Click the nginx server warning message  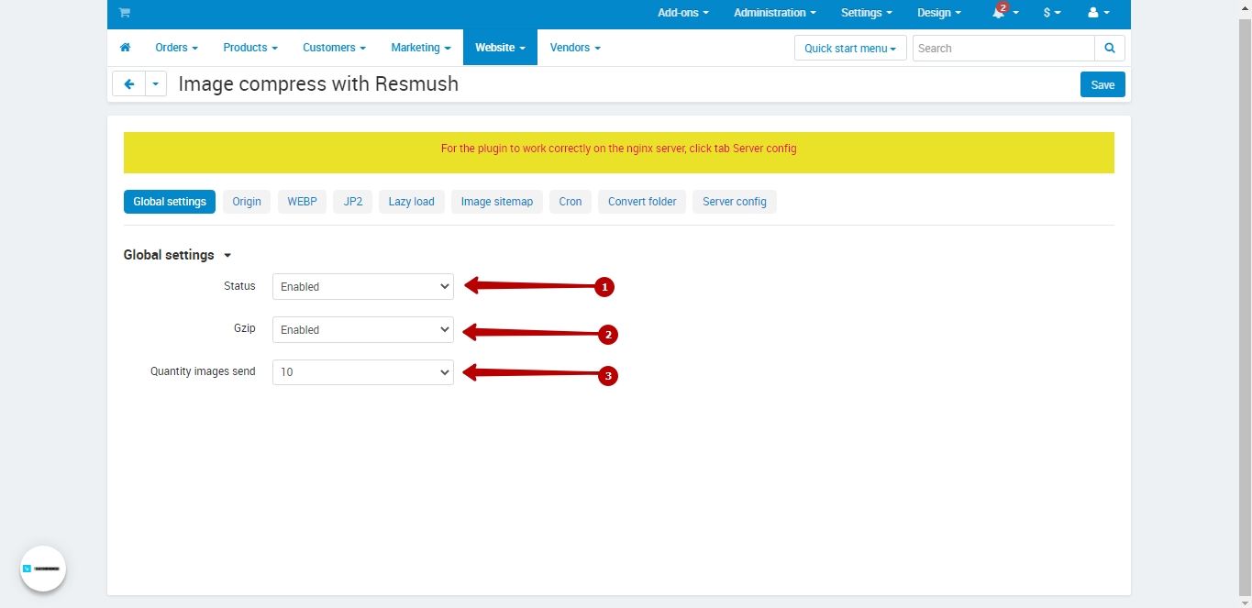(619, 149)
